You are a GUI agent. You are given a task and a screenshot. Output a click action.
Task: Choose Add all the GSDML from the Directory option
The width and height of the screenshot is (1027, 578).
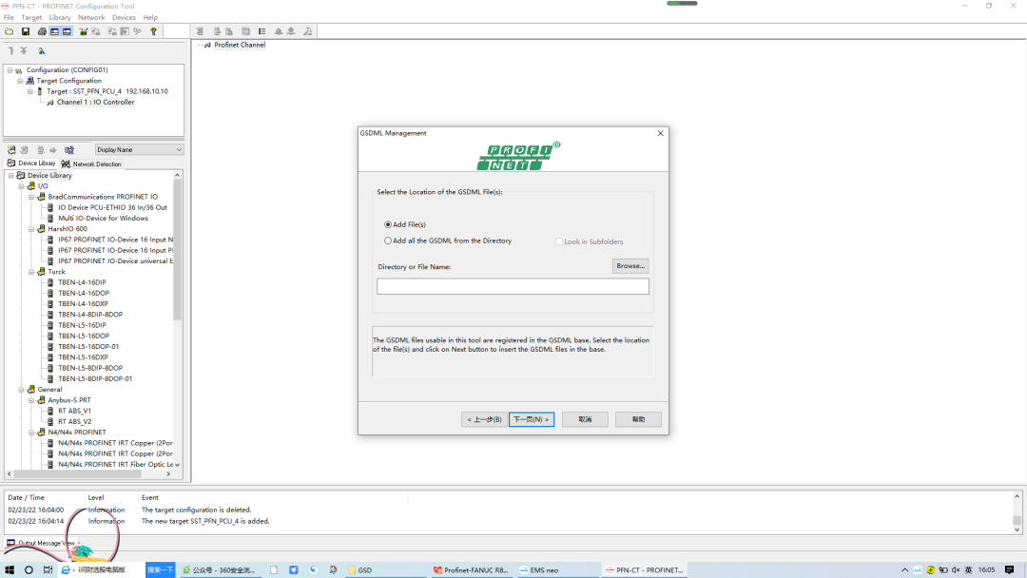coord(388,239)
